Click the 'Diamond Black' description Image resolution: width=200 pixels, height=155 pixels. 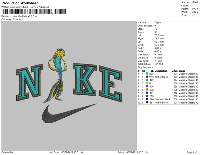163,99
